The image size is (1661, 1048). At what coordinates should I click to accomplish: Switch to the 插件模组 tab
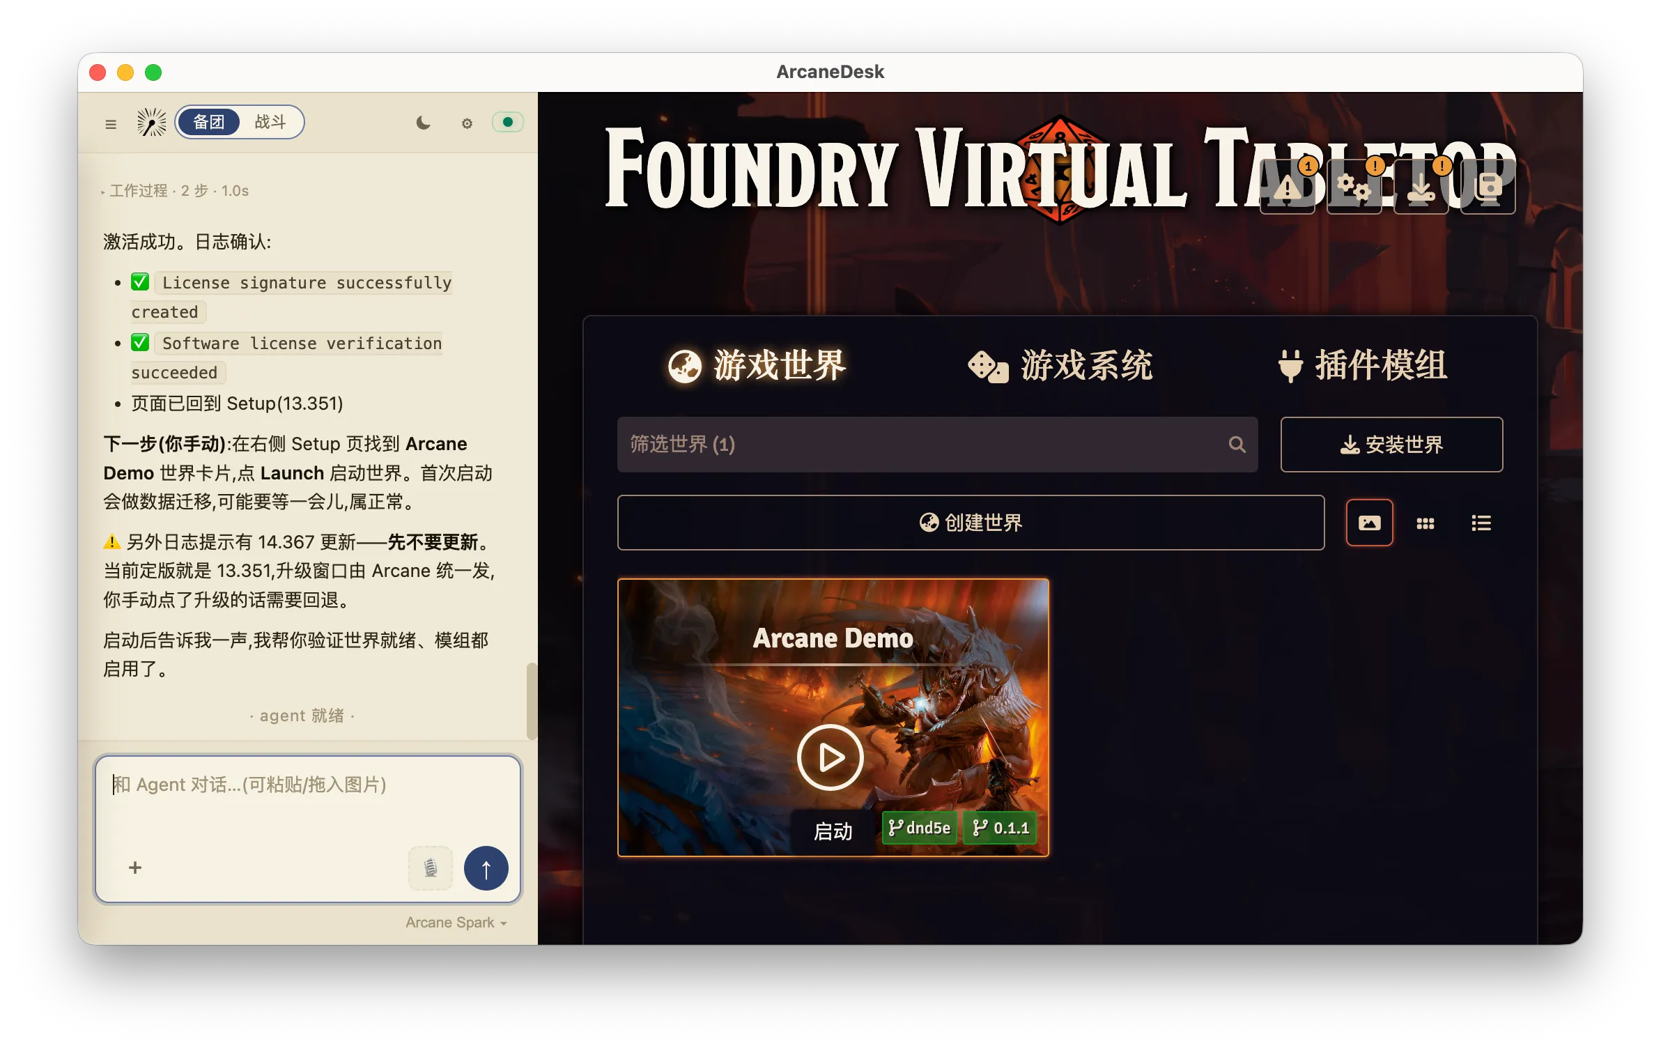click(1363, 366)
